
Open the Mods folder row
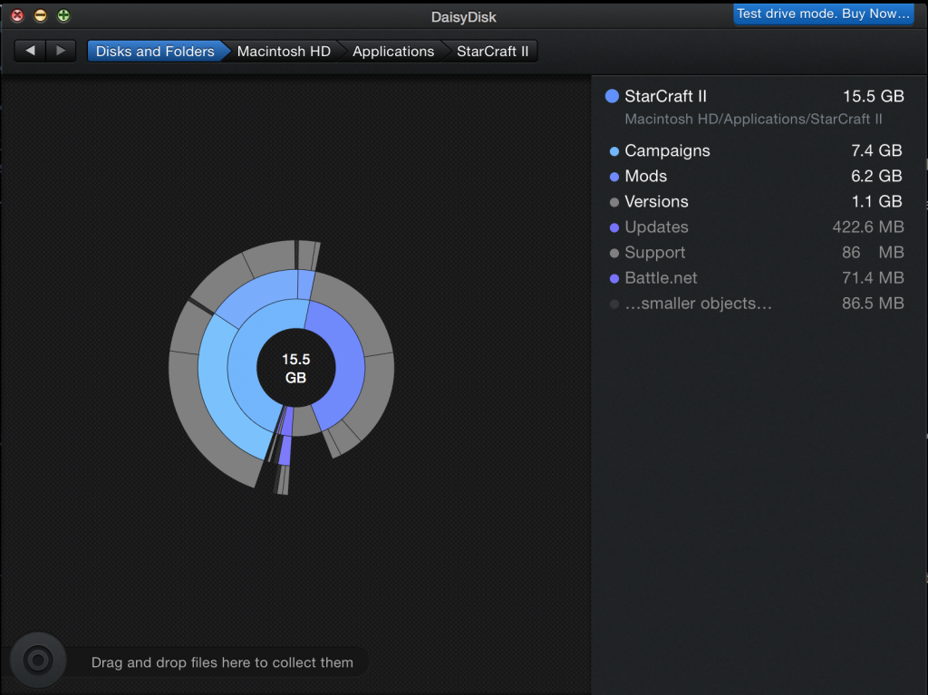(x=755, y=176)
